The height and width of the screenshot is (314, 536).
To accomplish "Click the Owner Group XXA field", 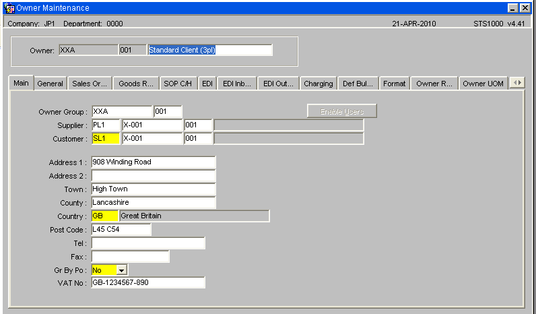I will [x=122, y=111].
